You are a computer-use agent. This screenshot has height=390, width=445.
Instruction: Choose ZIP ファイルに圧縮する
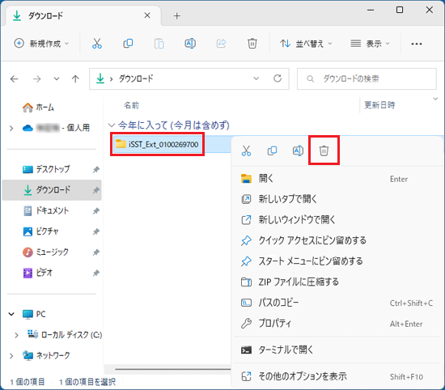[x=337, y=282]
